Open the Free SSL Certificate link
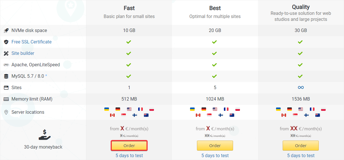This screenshot has height=160, width=344. [32, 42]
